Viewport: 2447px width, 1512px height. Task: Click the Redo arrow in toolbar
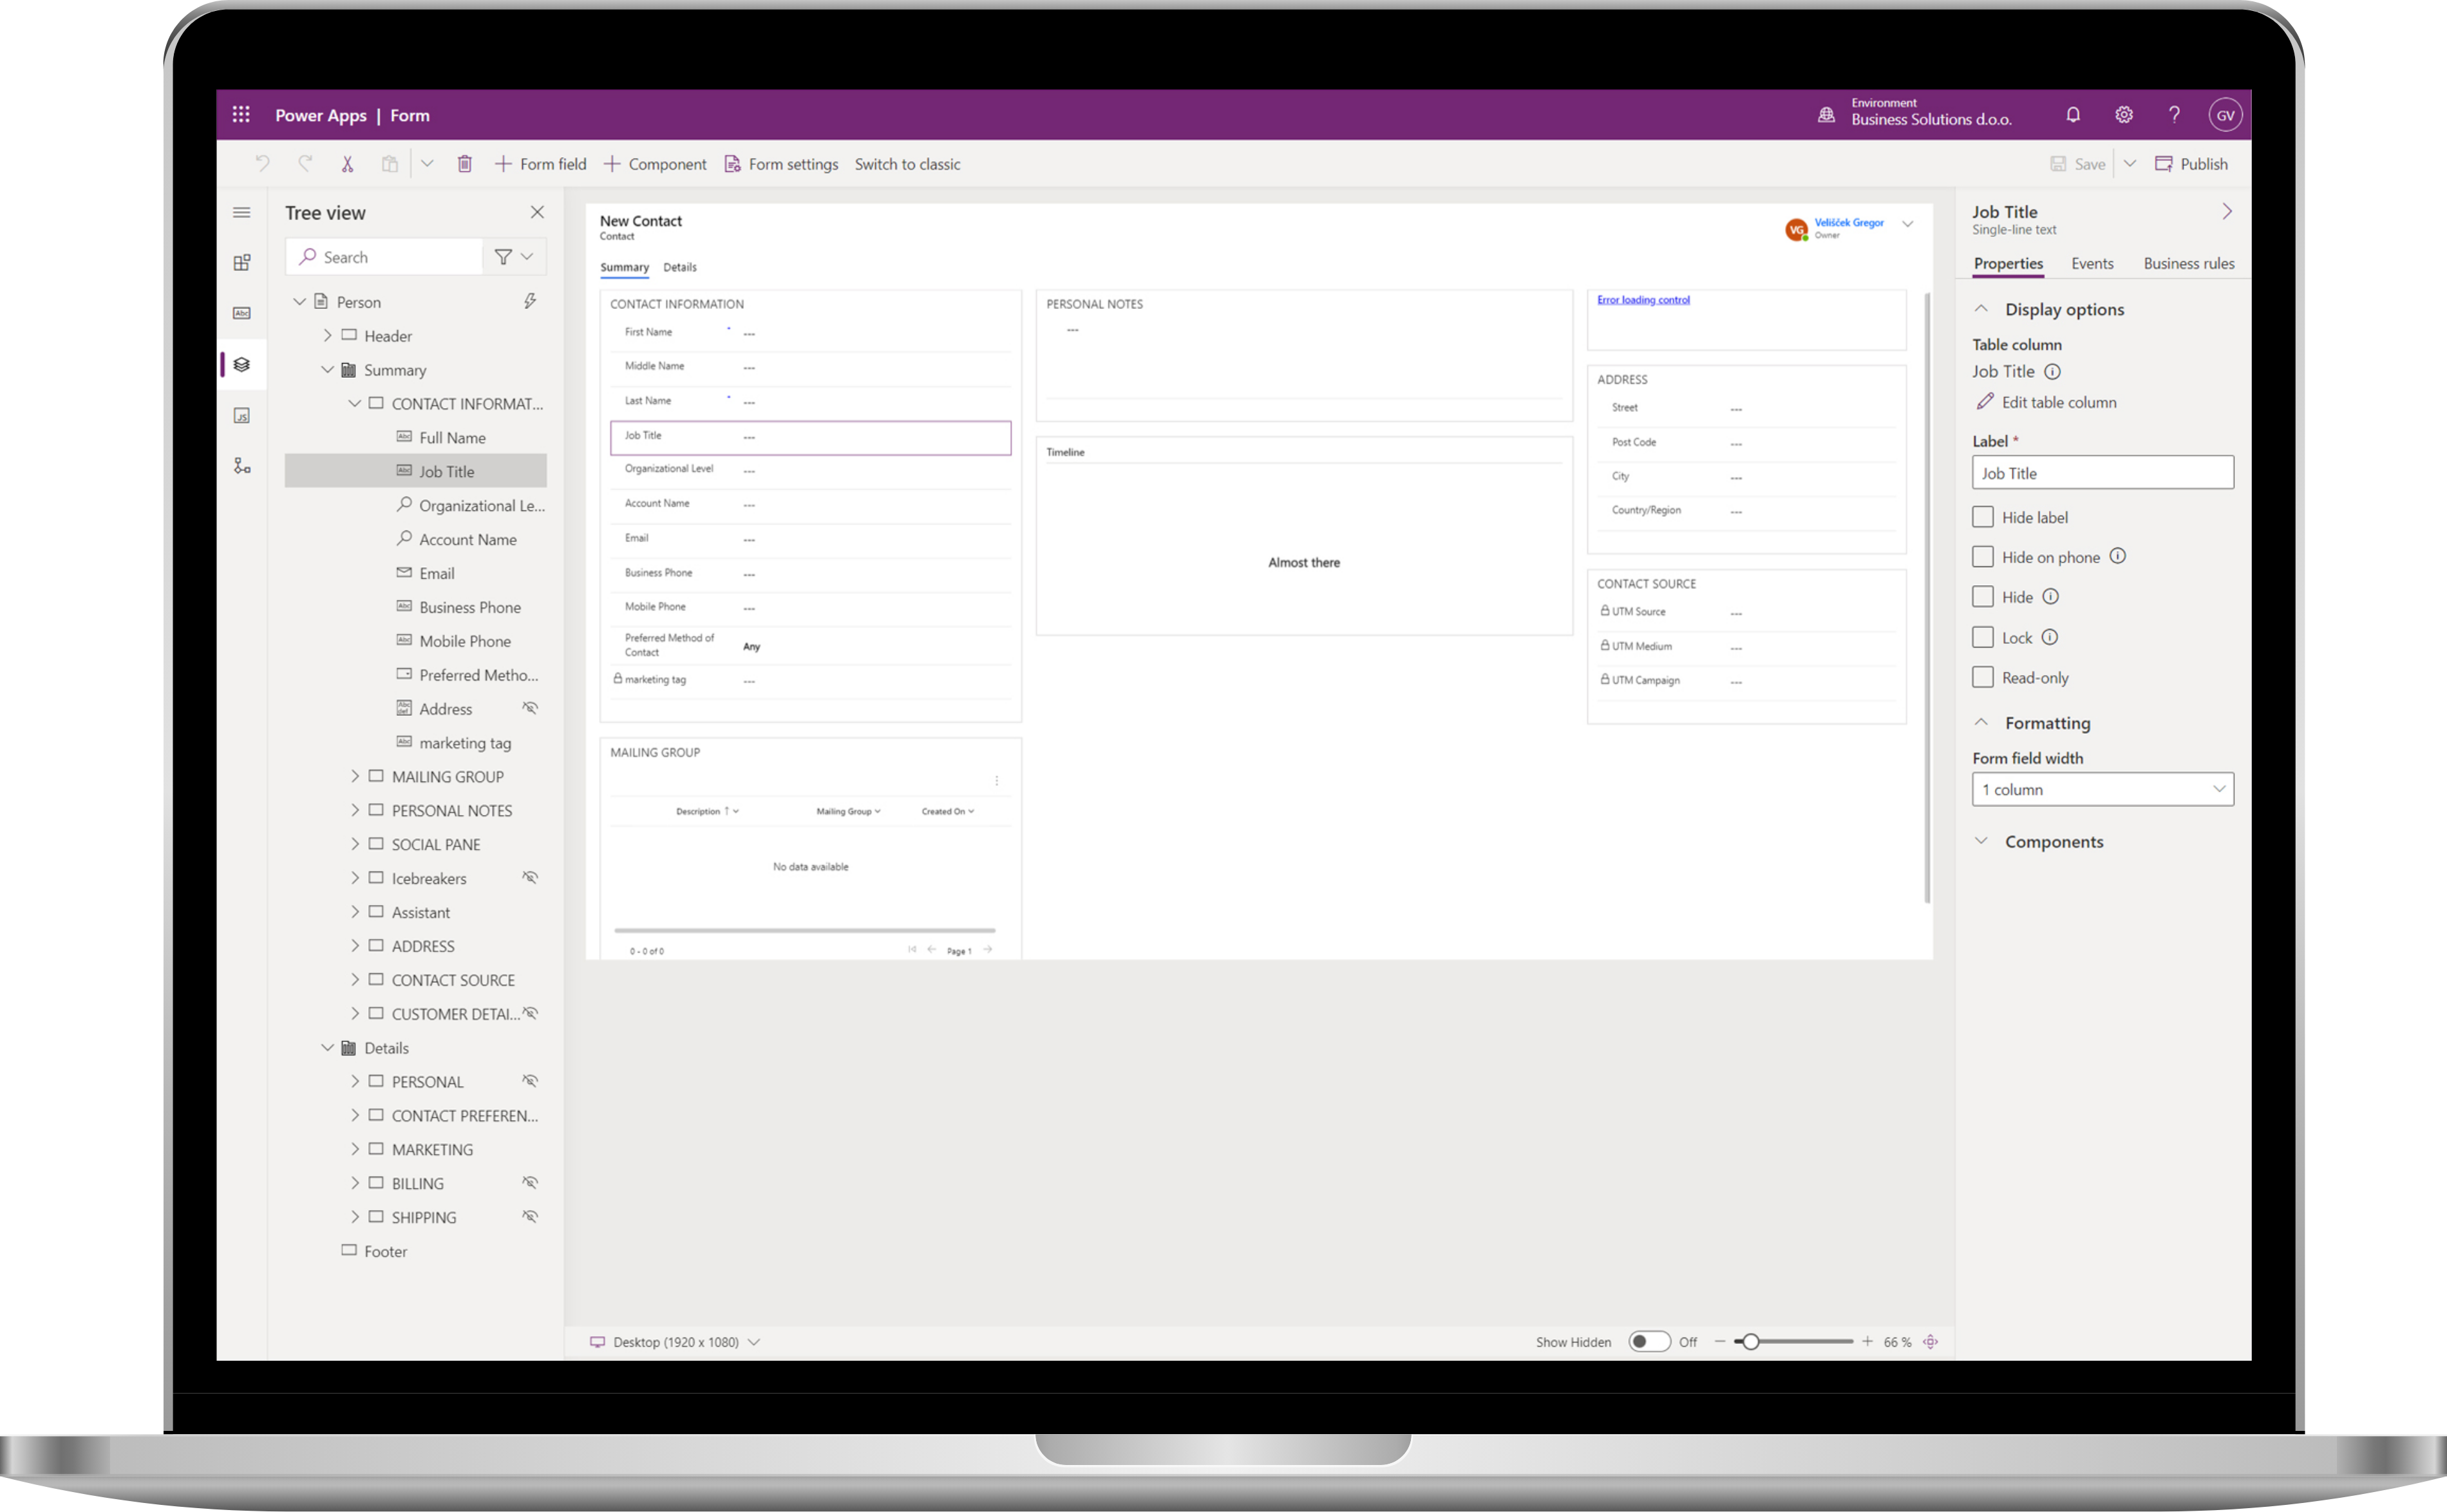305,163
